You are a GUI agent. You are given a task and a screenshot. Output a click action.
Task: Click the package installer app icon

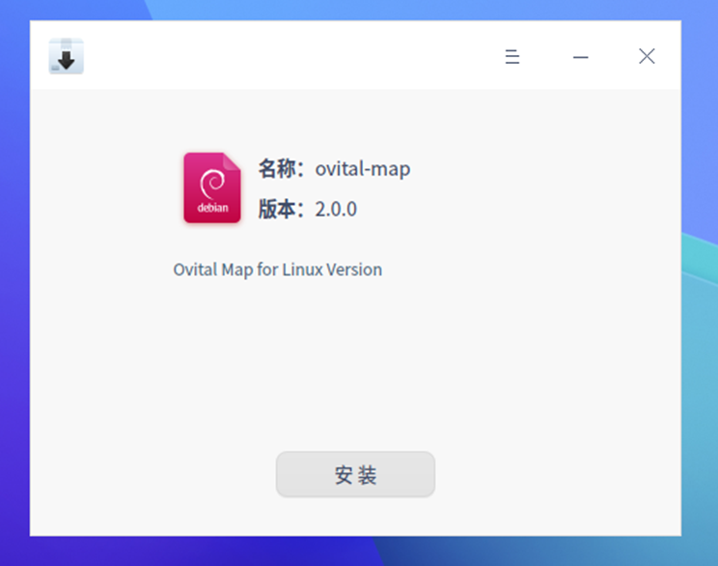(67, 57)
